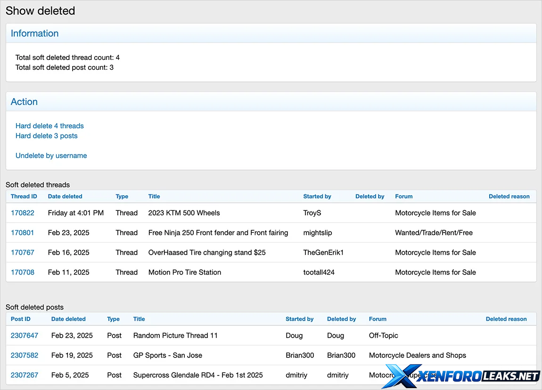The width and height of the screenshot is (542, 390).
Task: Select the 2023 KTM 500 Wheels row title
Action: (x=184, y=213)
